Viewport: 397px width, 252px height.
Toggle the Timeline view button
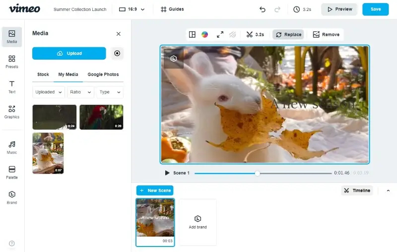tap(357, 190)
